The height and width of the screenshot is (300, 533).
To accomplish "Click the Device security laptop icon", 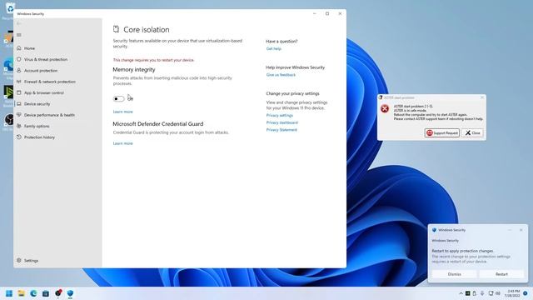I will 19,103.
